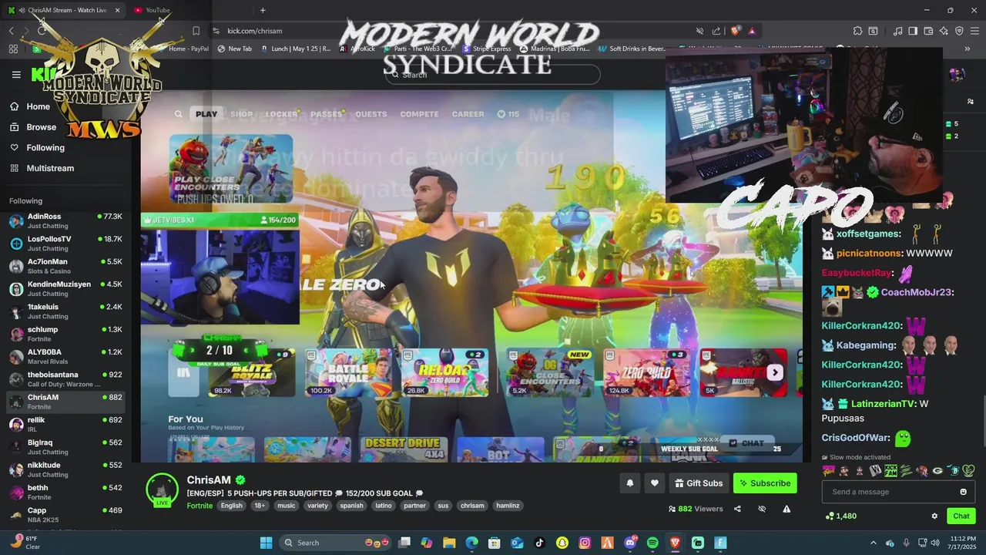Open chat settings gear icon
This screenshot has height=555, width=986.
coord(934,516)
